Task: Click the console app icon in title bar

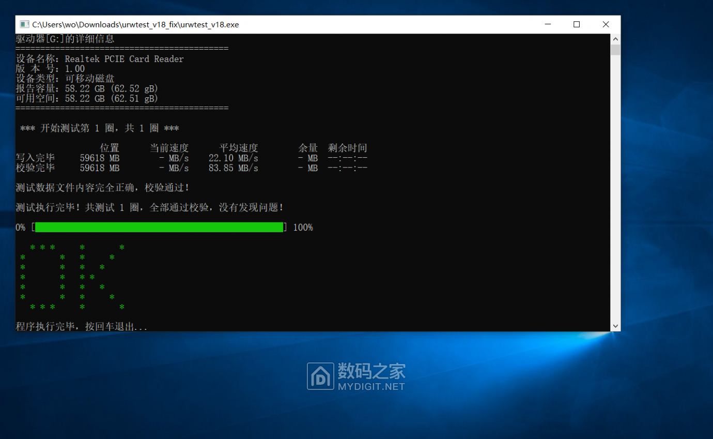Action: [x=24, y=24]
